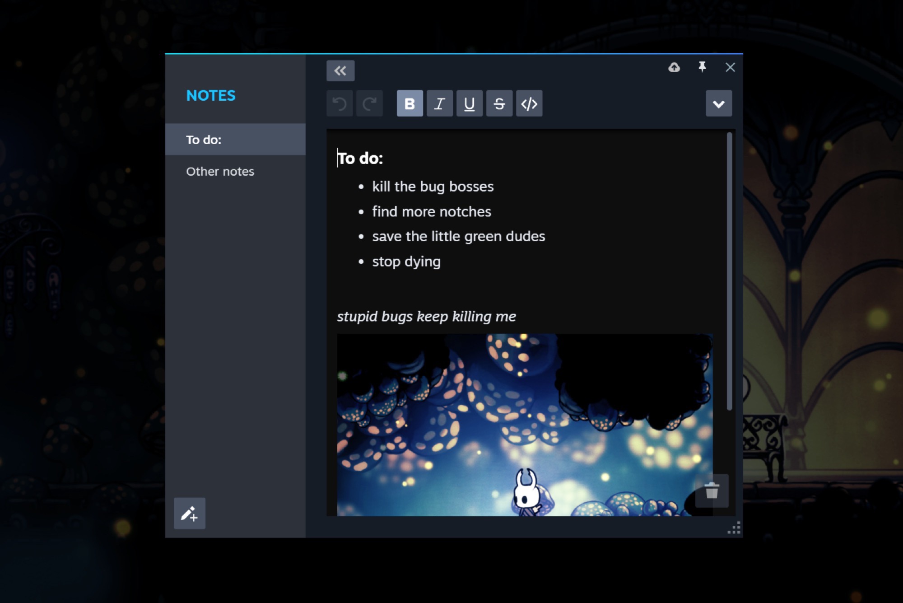
Task: Close the notes overlay window
Action: pyautogui.click(x=730, y=67)
